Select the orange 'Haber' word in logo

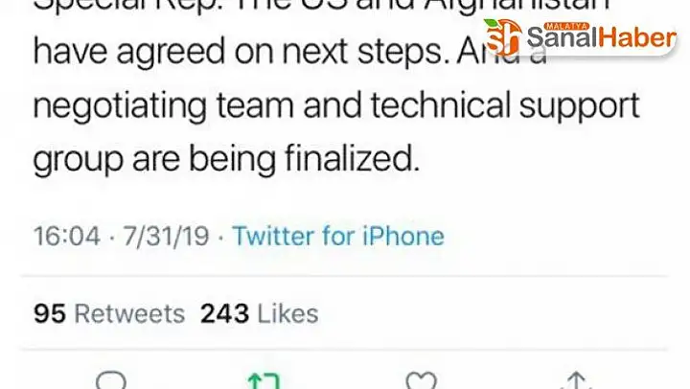tap(637, 37)
